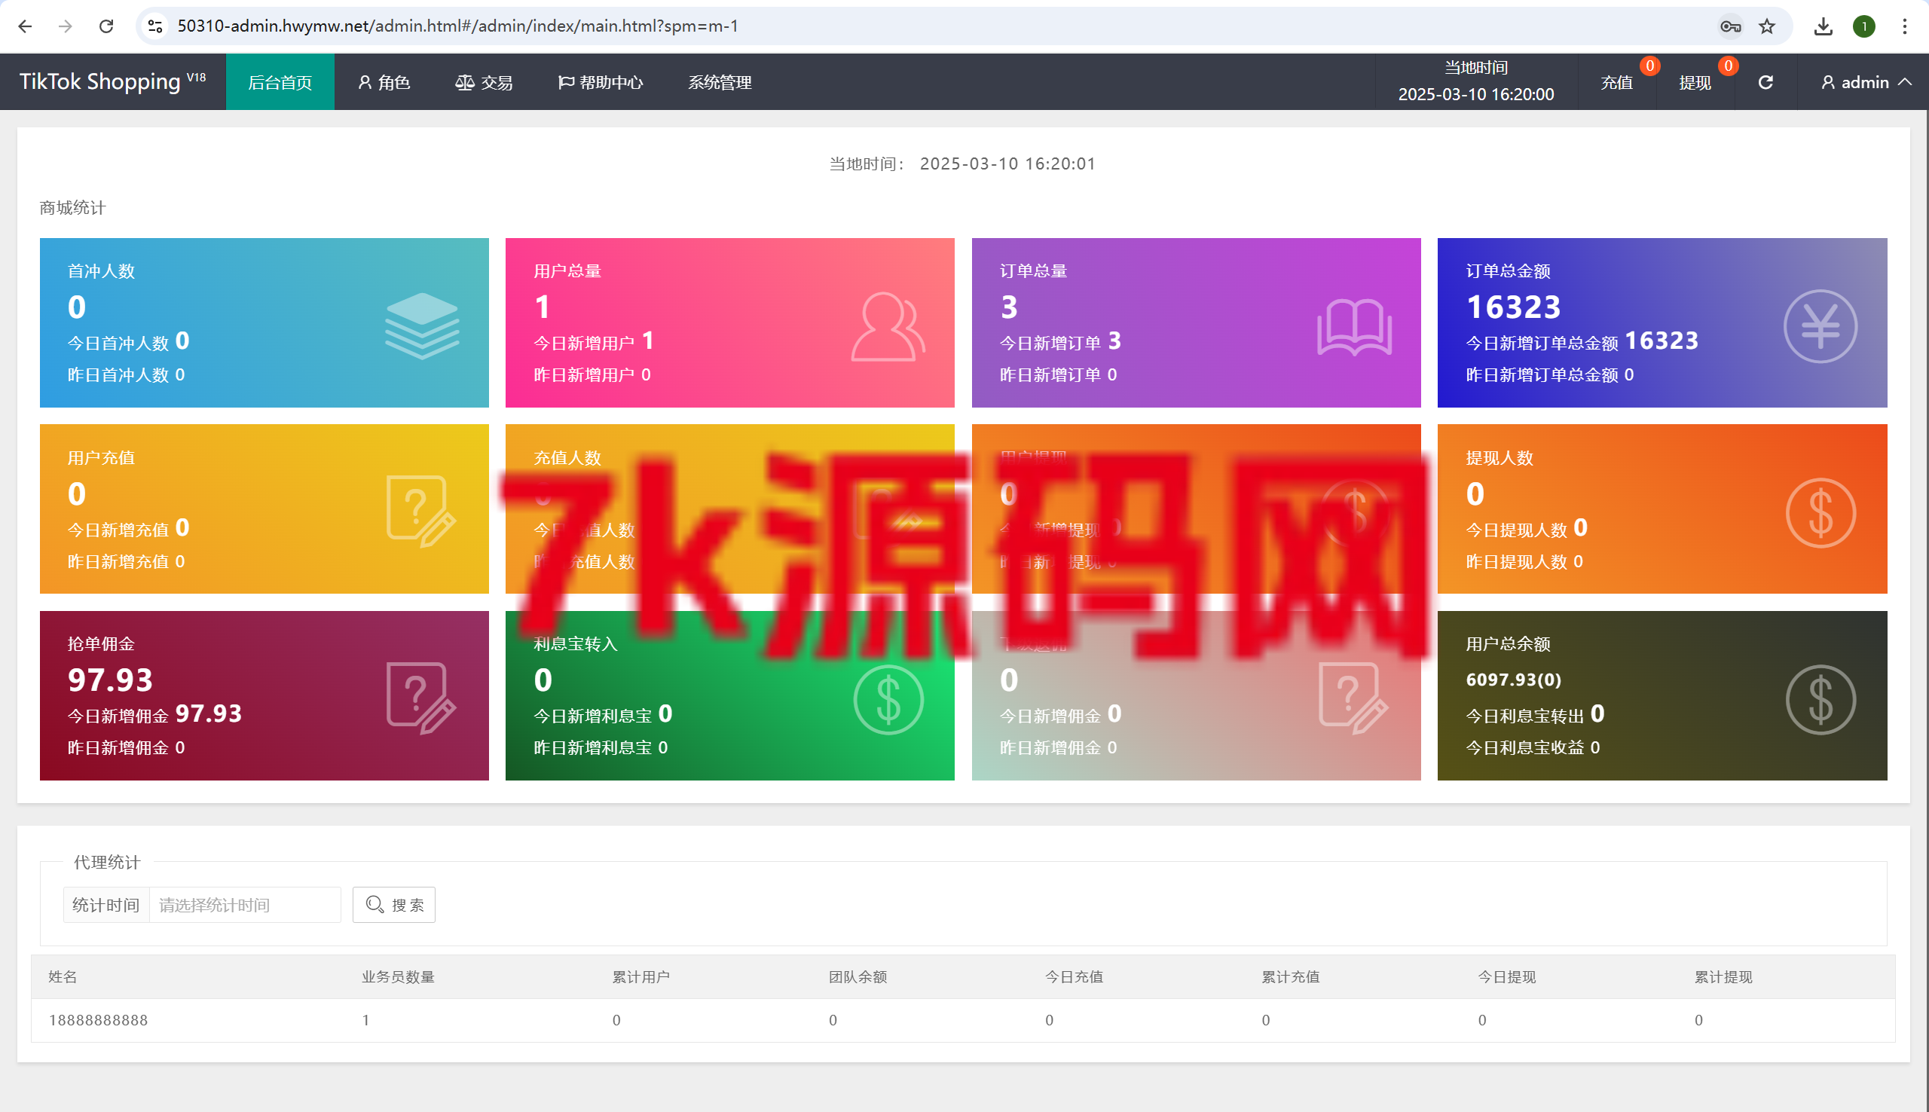Click table cell 18888888888
The image size is (1929, 1112).
click(99, 1020)
